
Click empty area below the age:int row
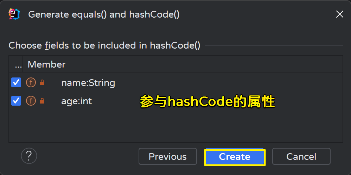pos(176,127)
